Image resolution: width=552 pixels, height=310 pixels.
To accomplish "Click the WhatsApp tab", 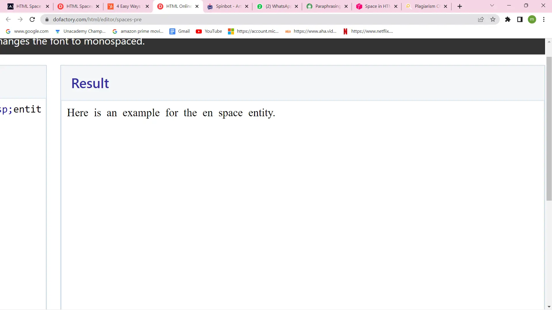I will (277, 6).
